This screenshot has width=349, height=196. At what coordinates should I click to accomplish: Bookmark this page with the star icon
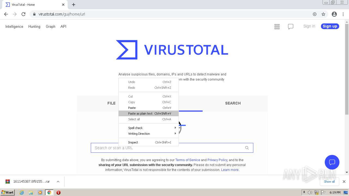coord(323,14)
